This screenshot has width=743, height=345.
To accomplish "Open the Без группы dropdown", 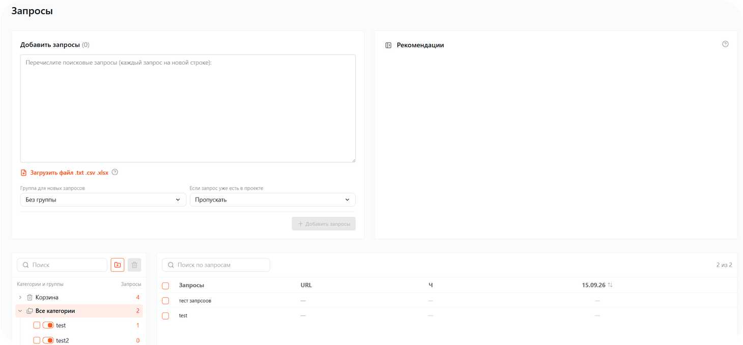I will (x=103, y=200).
